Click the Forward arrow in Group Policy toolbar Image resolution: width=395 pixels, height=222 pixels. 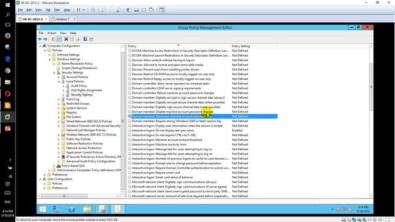point(45,39)
